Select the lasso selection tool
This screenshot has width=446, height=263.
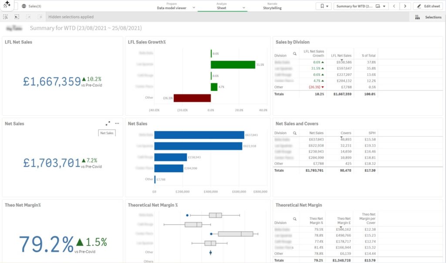pos(17,17)
